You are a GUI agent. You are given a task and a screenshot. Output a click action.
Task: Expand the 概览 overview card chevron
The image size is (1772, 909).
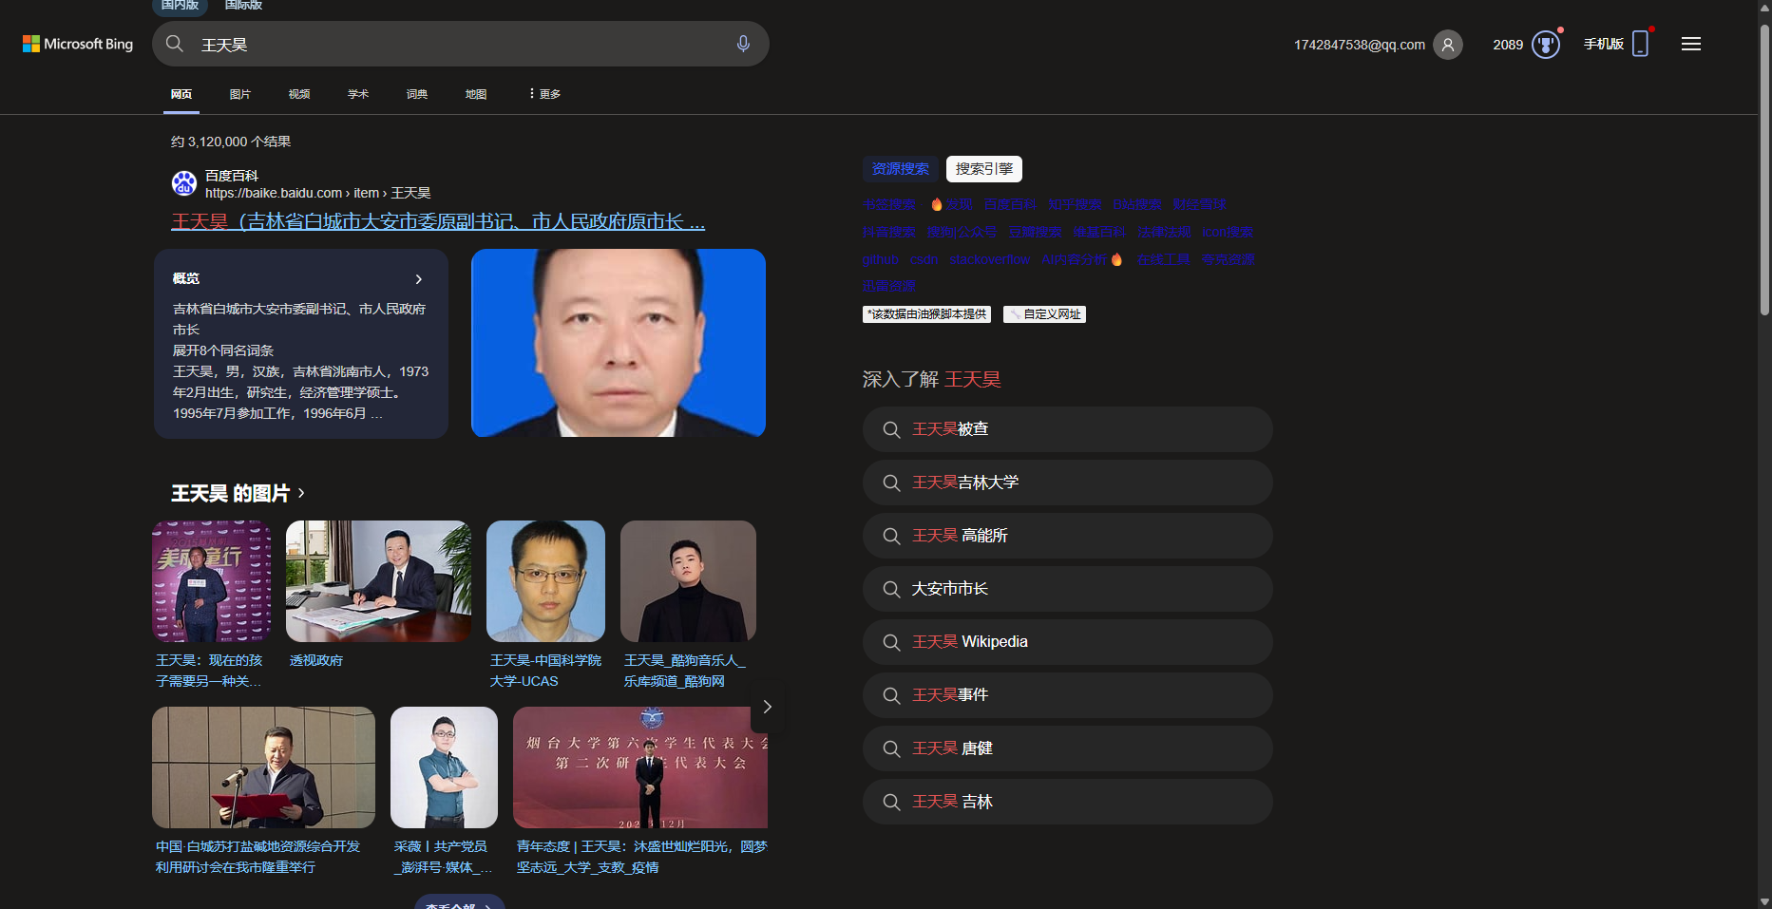(418, 279)
